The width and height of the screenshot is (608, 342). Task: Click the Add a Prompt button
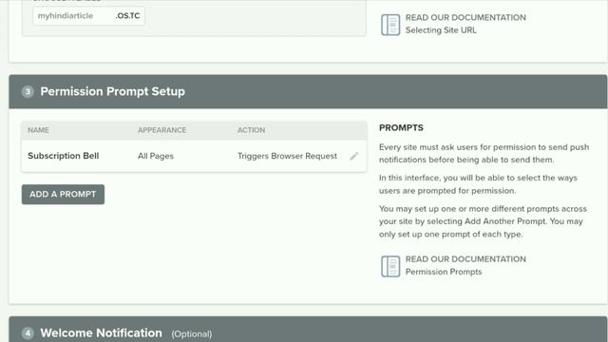pyautogui.click(x=63, y=194)
